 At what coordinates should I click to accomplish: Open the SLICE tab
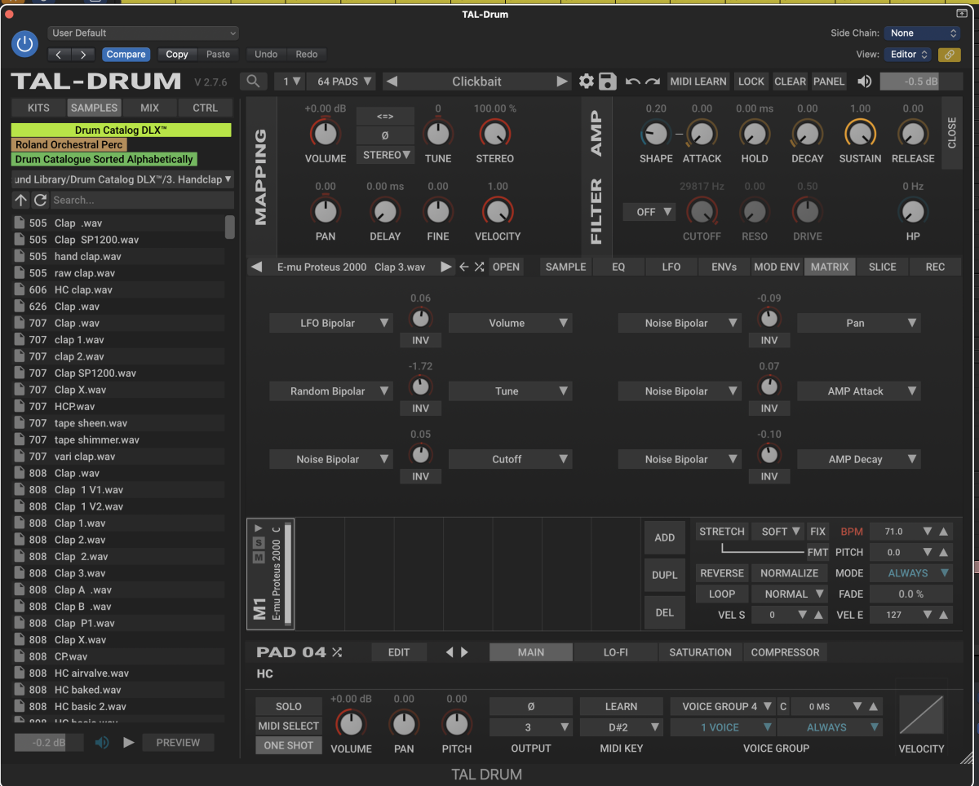883,267
